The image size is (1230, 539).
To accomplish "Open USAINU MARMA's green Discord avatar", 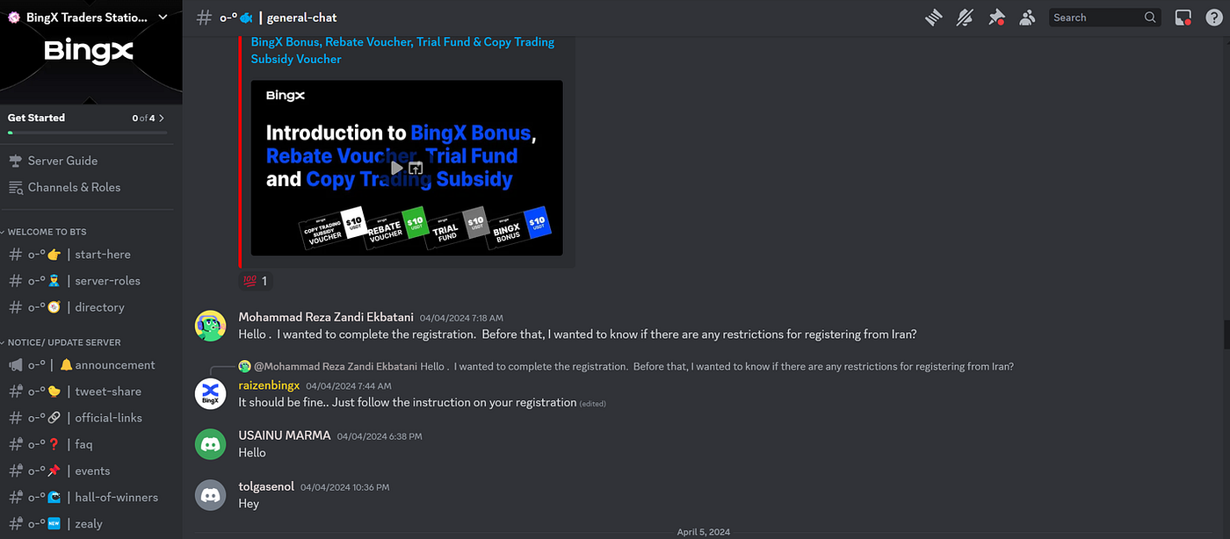I will click(x=210, y=444).
